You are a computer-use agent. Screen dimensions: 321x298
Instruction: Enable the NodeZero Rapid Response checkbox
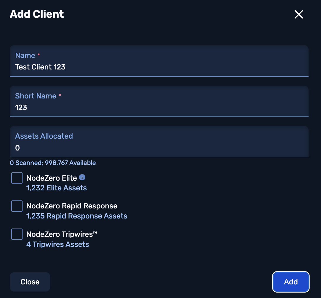pyautogui.click(x=17, y=206)
